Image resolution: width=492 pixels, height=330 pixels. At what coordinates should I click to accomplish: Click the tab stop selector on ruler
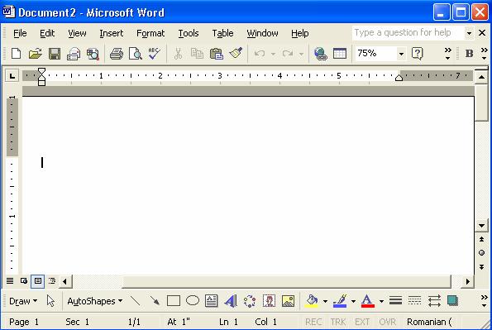click(x=12, y=75)
